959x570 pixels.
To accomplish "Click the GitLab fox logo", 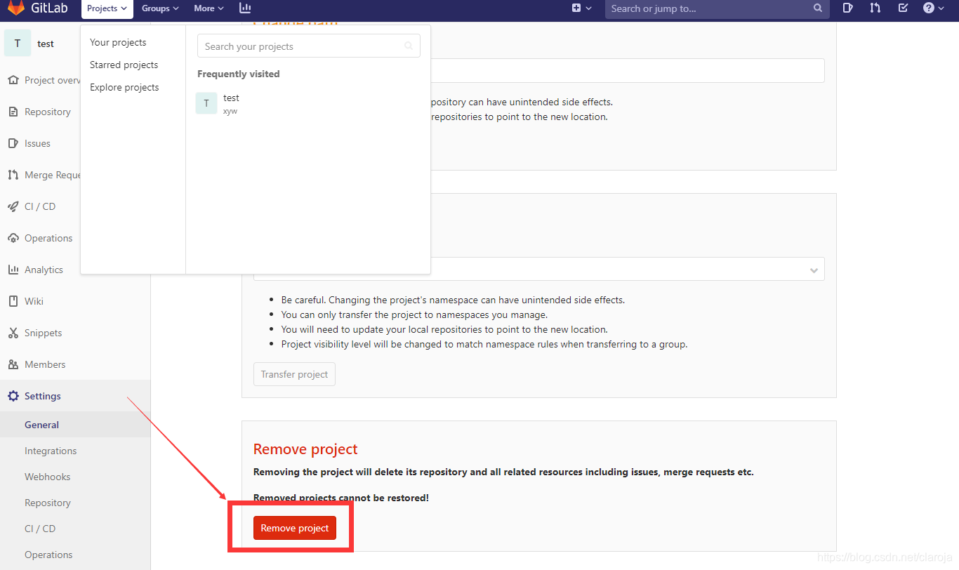I will (x=16, y=8).
